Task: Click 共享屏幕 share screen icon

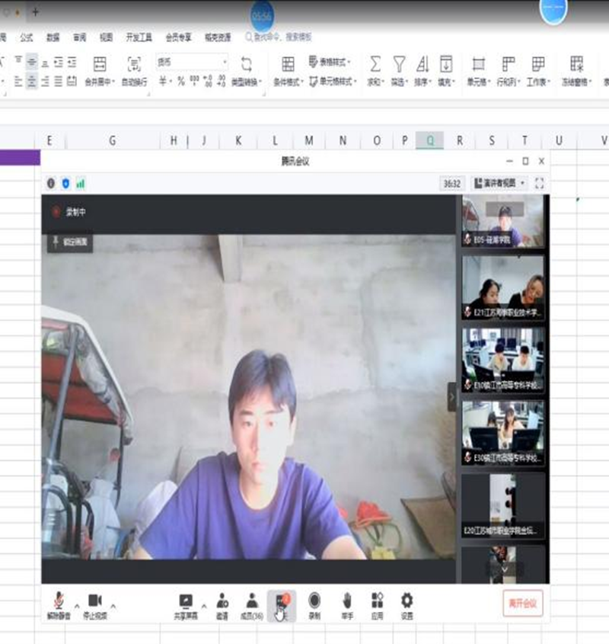Action: 185,604
